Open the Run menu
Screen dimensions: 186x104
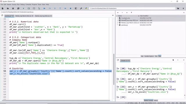point(18,5)
